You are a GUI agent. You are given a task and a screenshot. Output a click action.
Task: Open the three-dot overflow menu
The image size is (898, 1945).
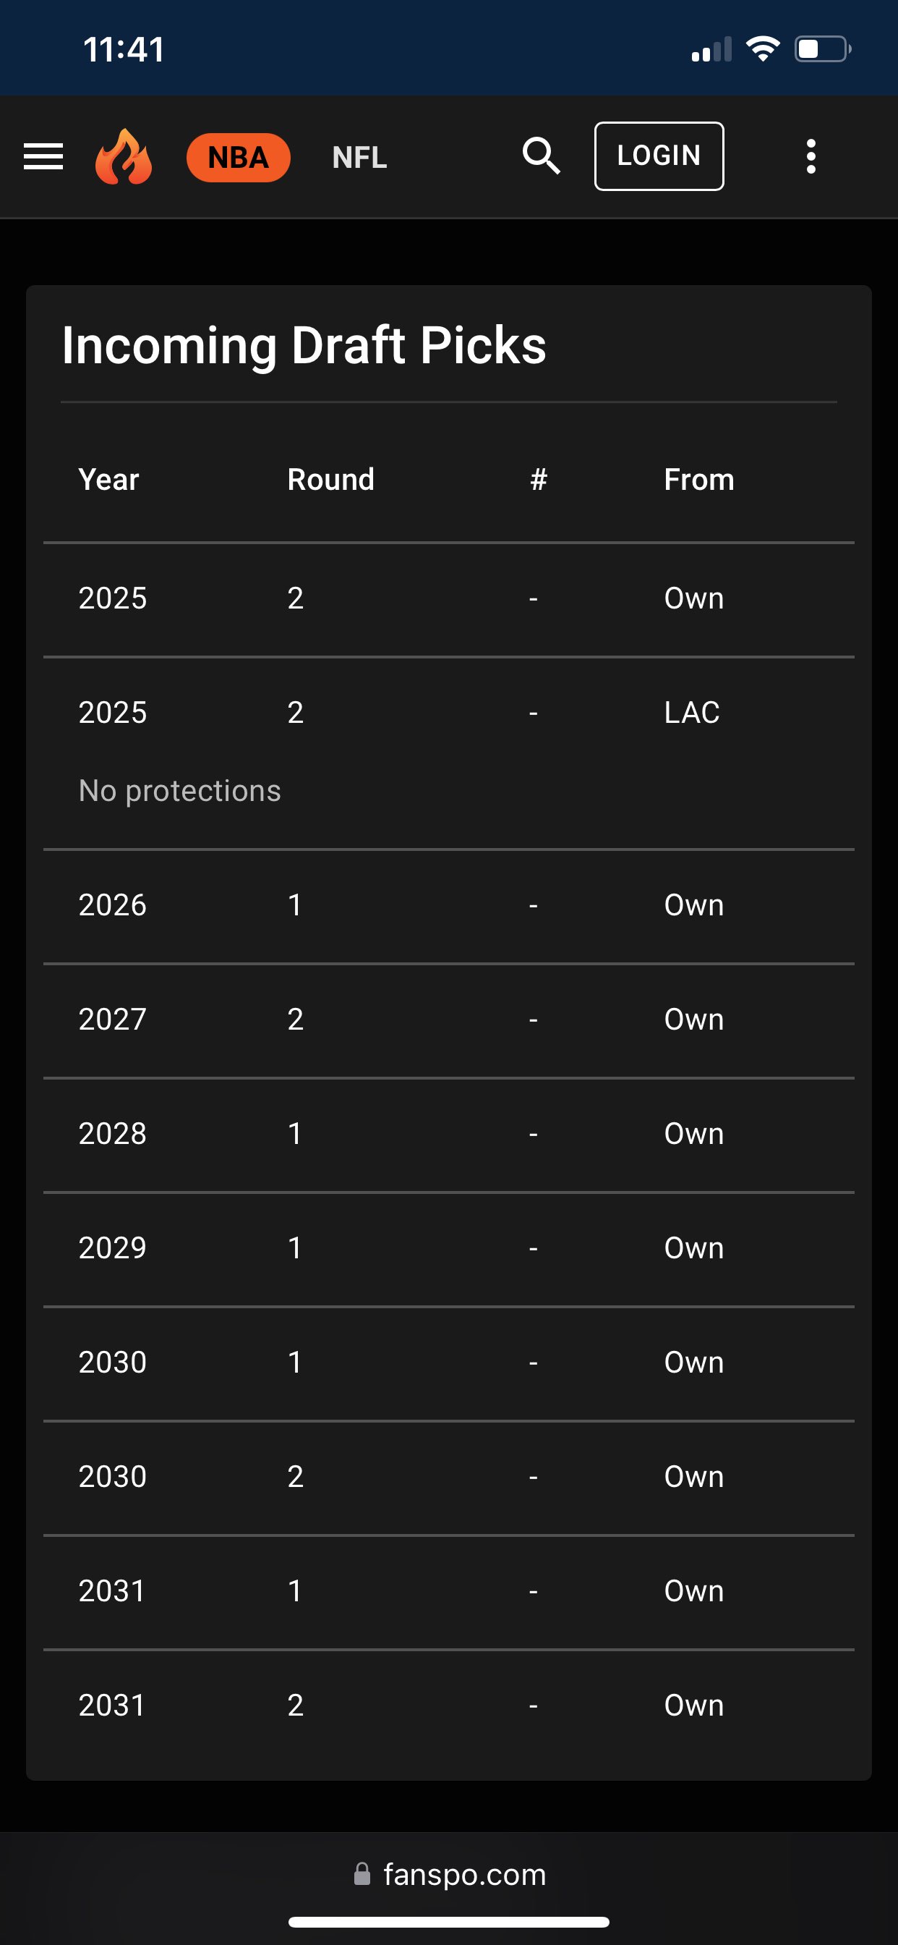coord(811,156)
